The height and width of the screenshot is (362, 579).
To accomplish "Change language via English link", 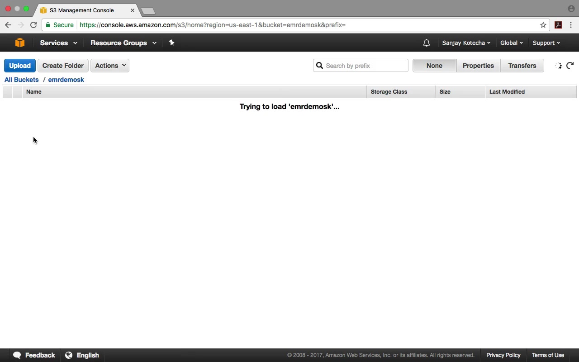I will 88,355.
